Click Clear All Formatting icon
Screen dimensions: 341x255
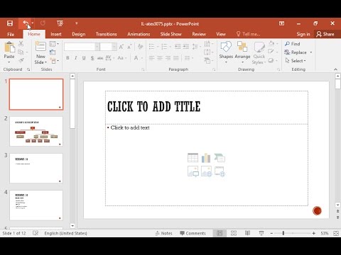pos(140,47)
